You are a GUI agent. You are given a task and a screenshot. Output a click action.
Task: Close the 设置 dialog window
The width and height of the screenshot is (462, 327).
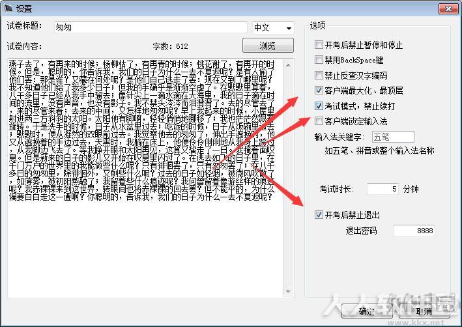click(448, 8)
